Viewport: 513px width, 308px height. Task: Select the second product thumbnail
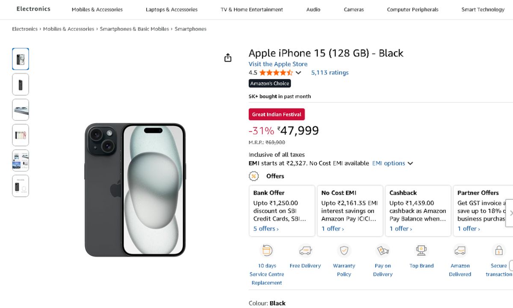21,84
